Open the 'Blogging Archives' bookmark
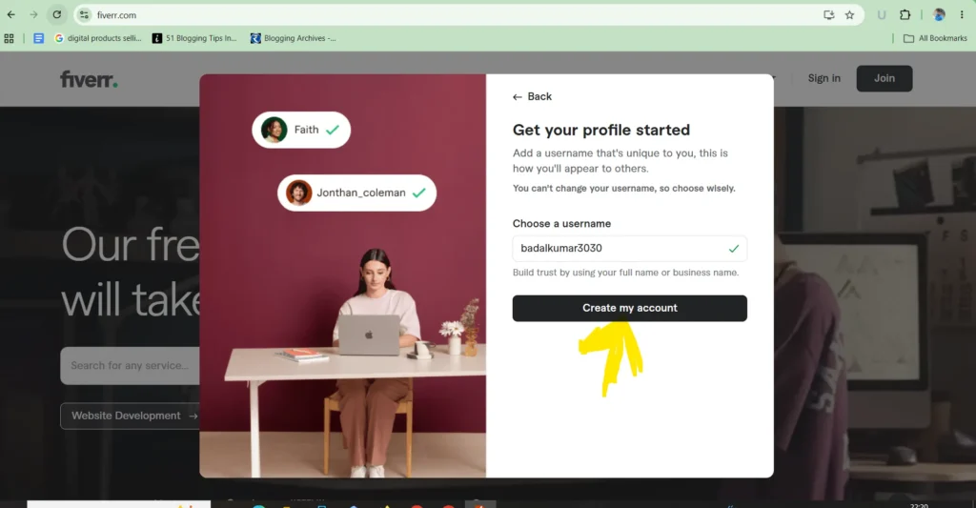Image resolution: width=976 pixels, height=508 pixels. click(294, 38)
